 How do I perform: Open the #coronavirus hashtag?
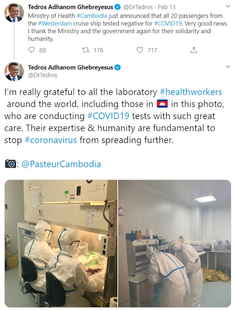[51, 140]
